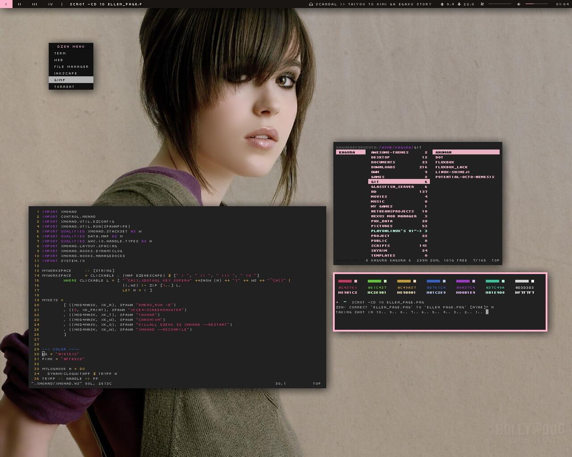The height and width of the screenshot is (457, 572).
Task: Click line 30 BG = "#181512" in vim
Action: pos(61,354)
